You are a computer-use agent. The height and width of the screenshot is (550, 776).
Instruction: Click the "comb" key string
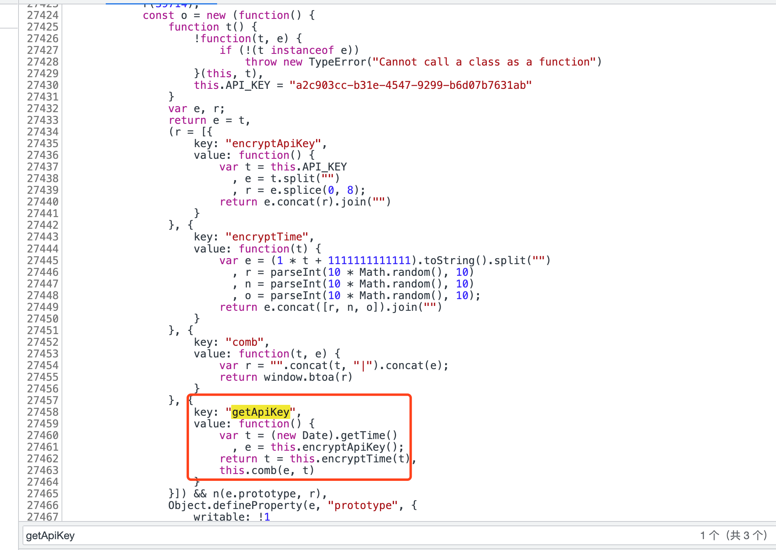coord(245,342)
